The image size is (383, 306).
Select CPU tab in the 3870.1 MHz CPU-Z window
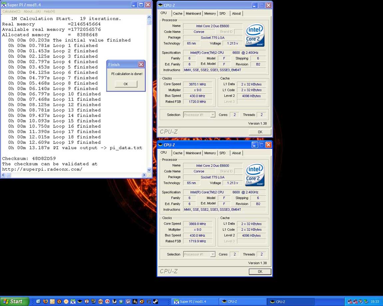pos(164,13)
